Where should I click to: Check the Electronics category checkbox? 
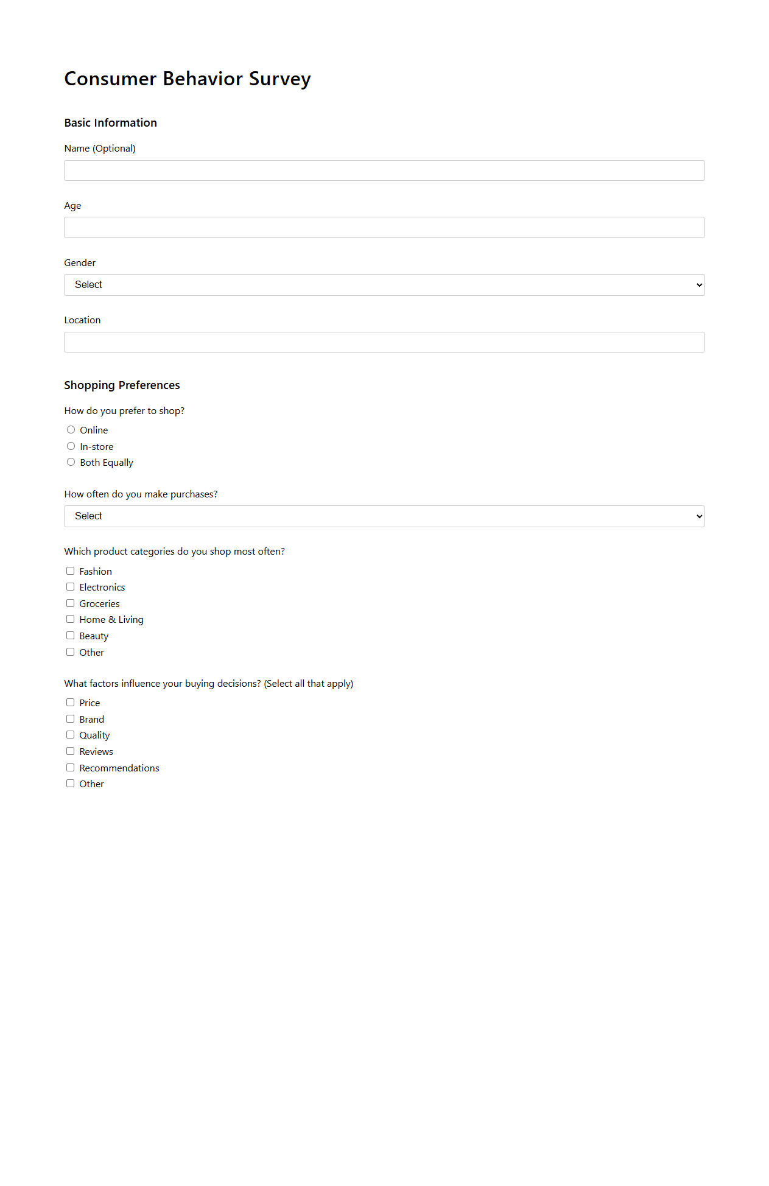coord(70,586)
